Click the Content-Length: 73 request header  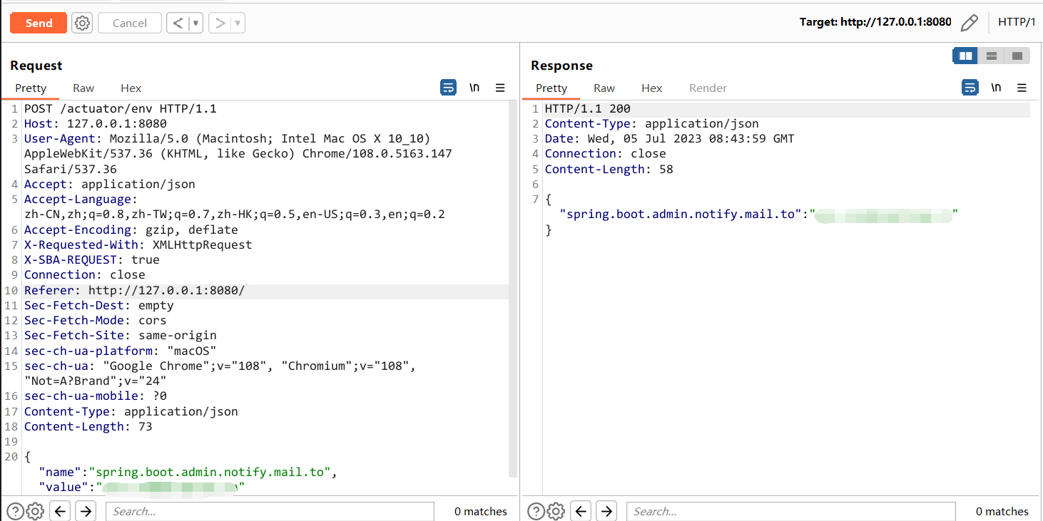88,426
